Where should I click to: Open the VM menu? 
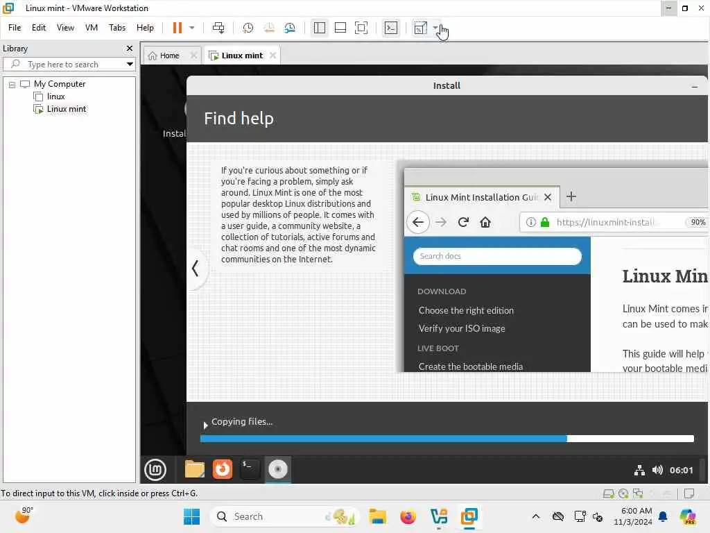[92, 28]
